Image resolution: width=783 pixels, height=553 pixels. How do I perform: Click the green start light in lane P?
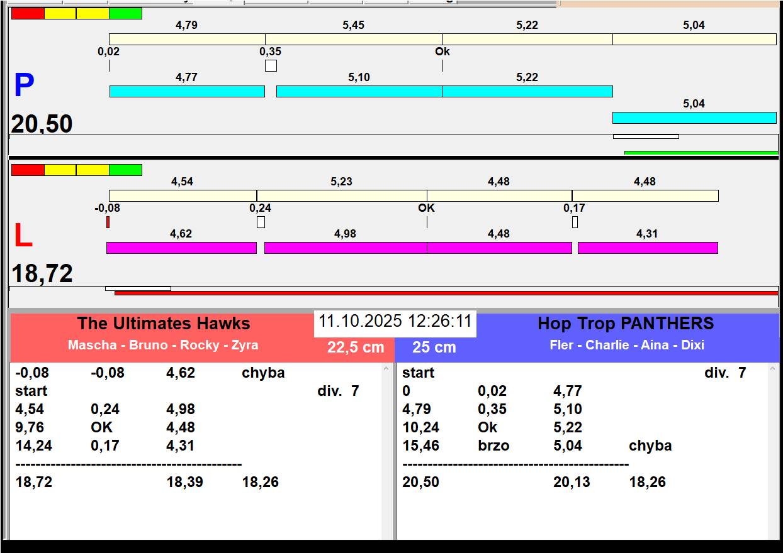click(x=125, y=13)
